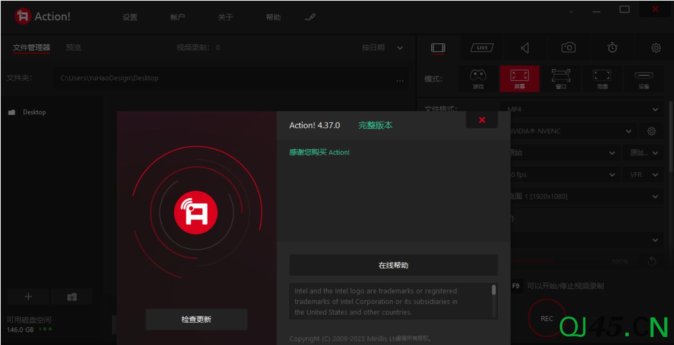674x345 pixels.
Task: Select 设备 device recording mode
Action: (x=644, y=79)
